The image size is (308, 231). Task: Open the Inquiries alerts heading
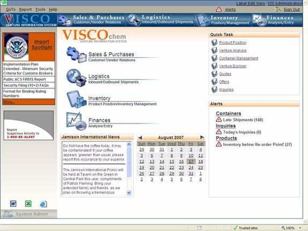(x=226, y=126)
